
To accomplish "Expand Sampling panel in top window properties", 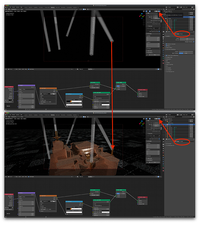I will 168,36.
